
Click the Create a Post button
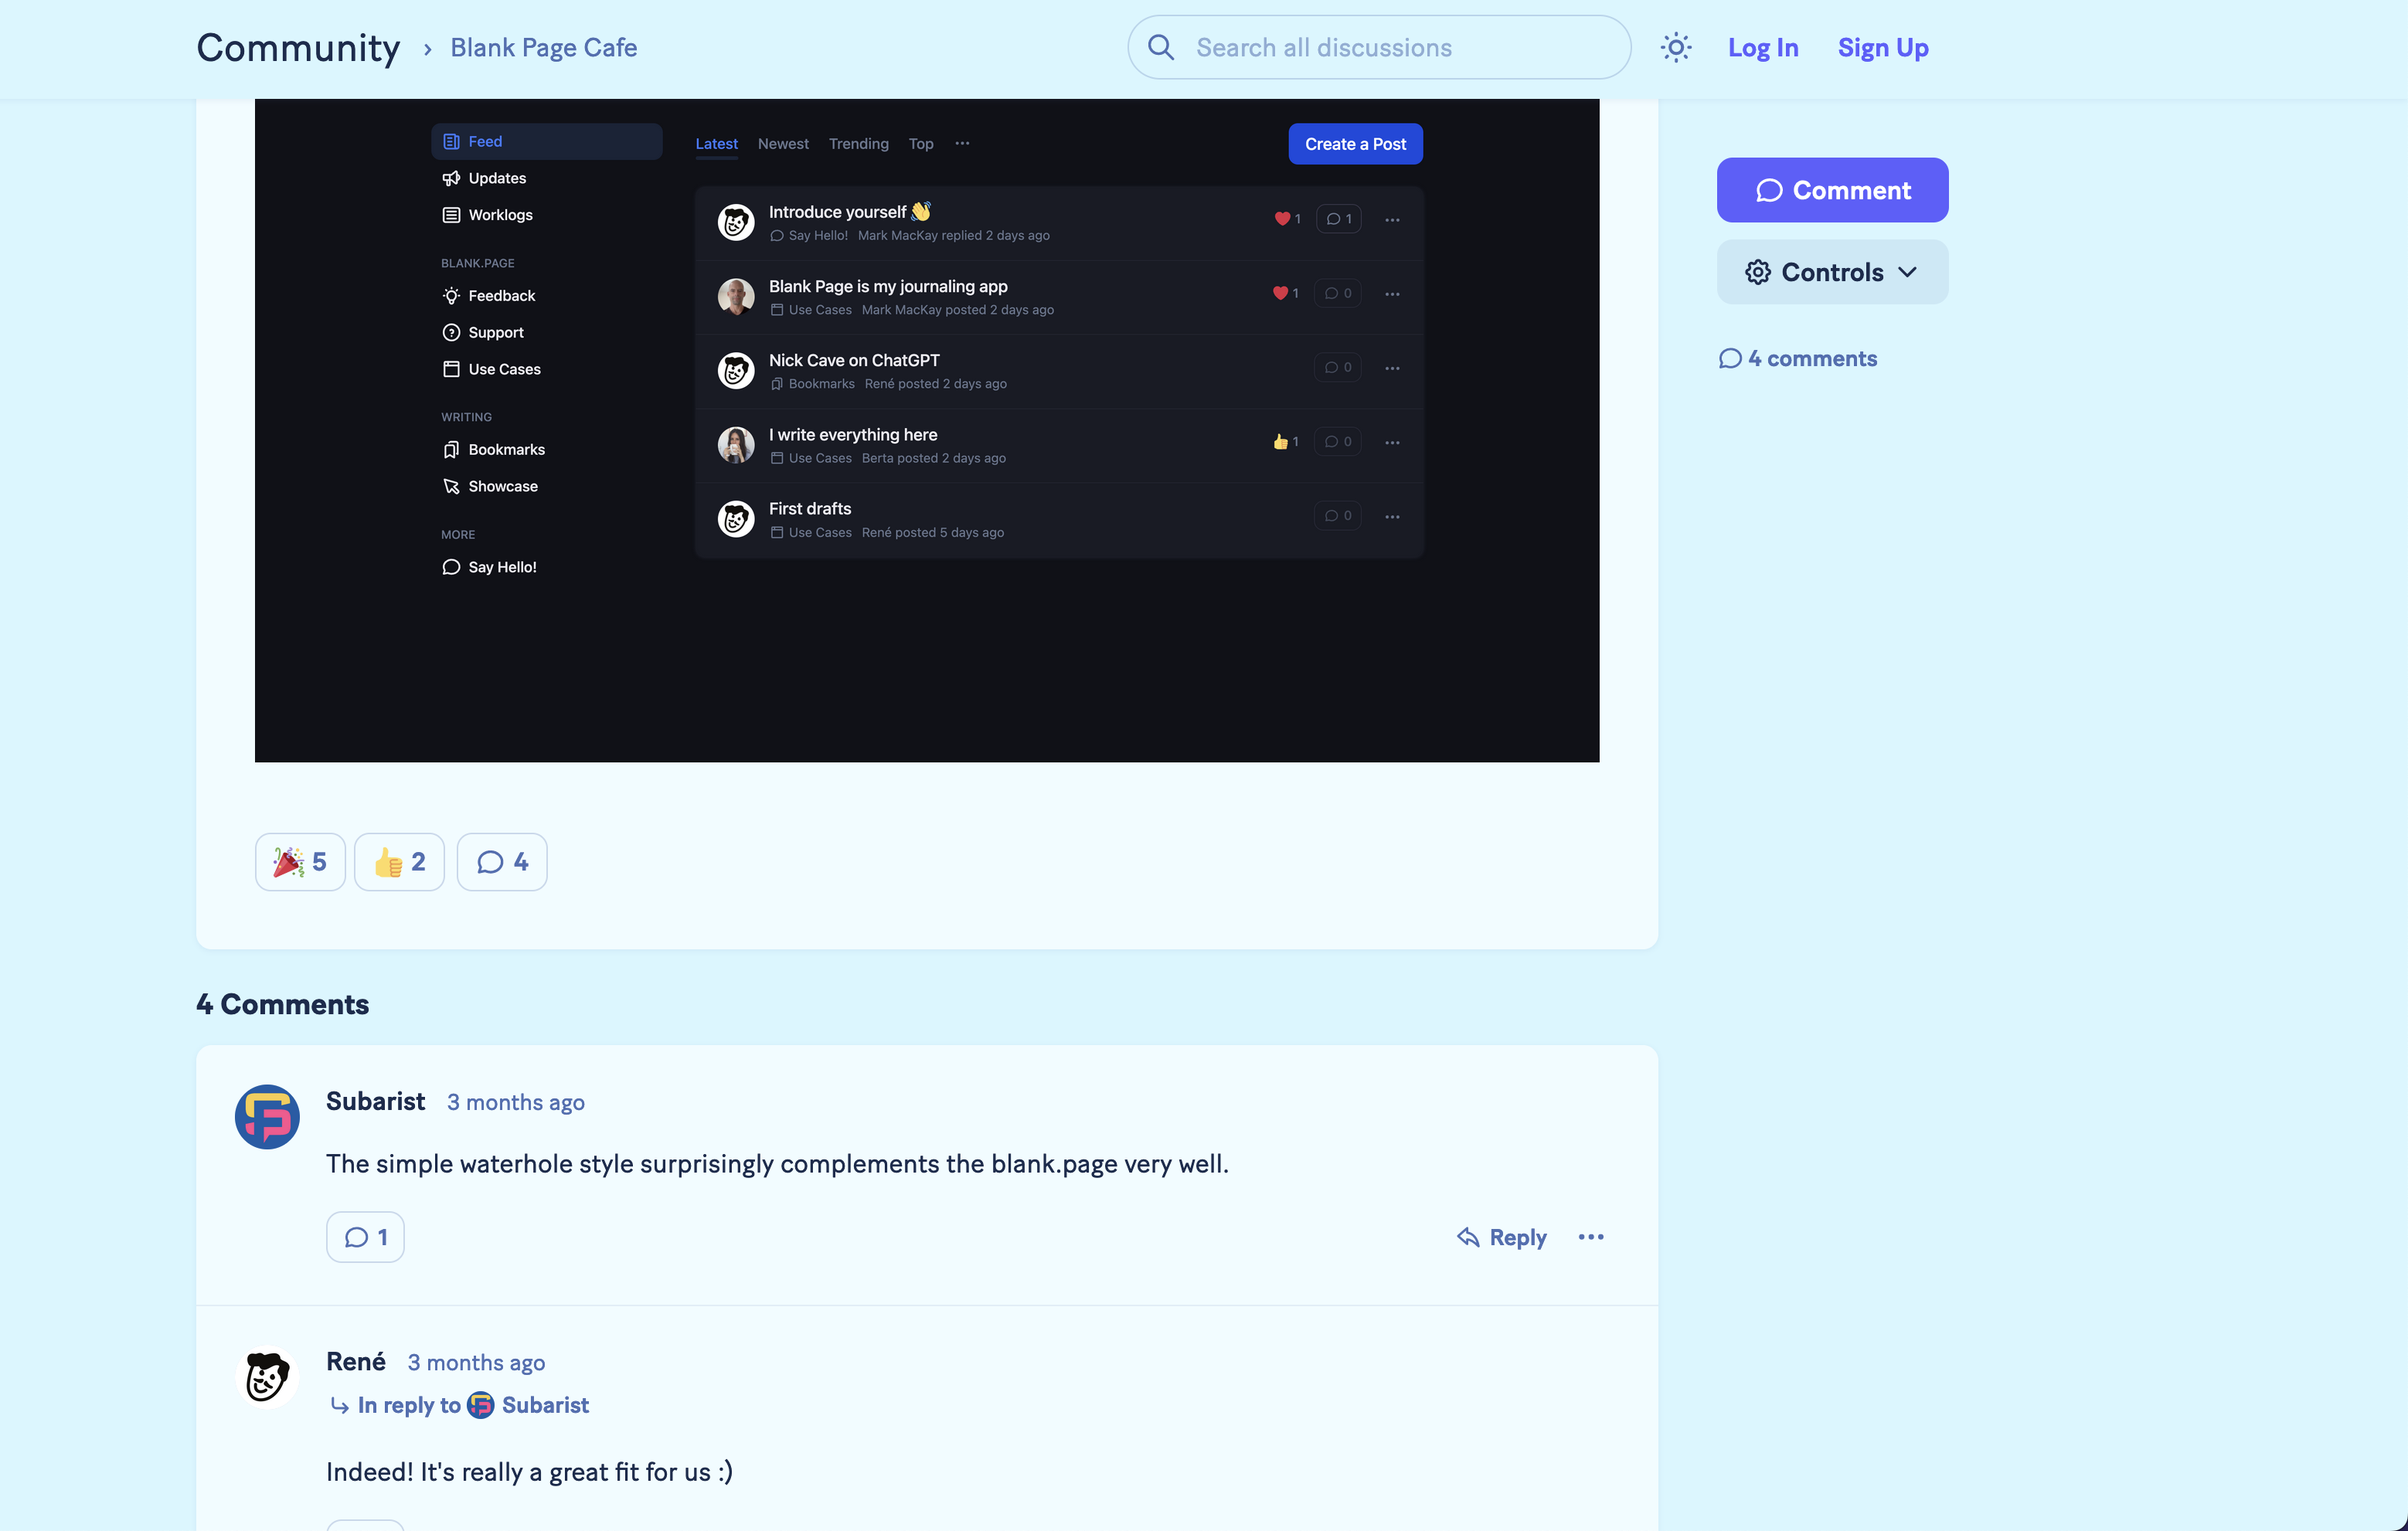pos(1355,144)
